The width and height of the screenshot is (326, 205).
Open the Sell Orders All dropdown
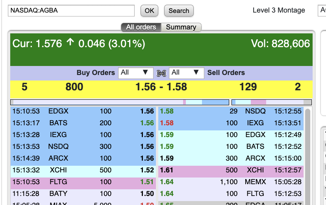tap(187, 73)
